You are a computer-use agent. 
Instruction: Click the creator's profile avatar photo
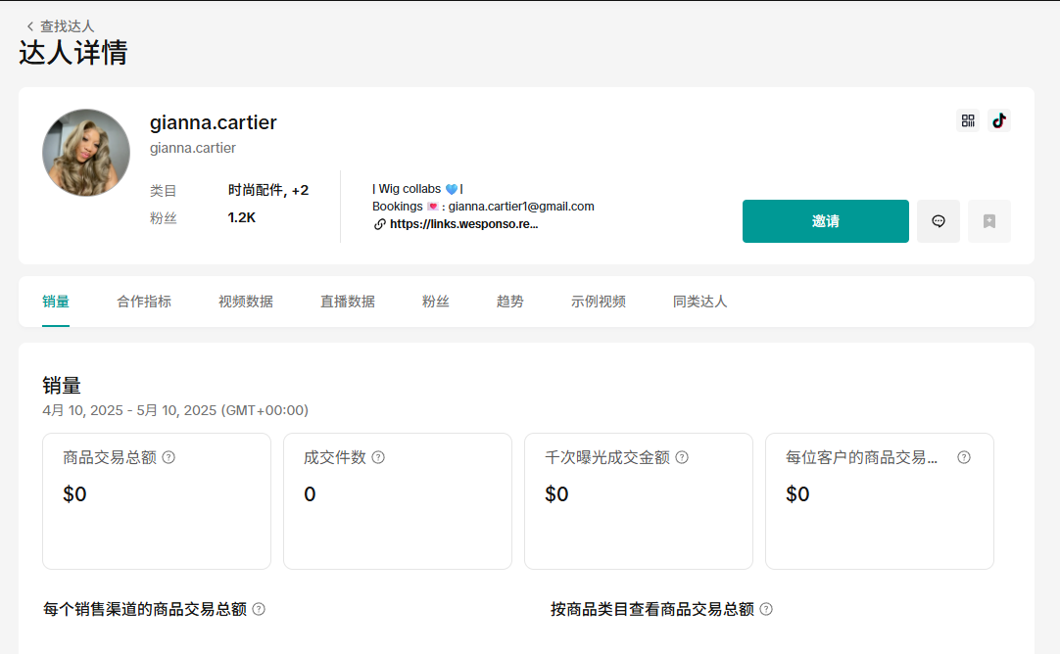(85, 153)
